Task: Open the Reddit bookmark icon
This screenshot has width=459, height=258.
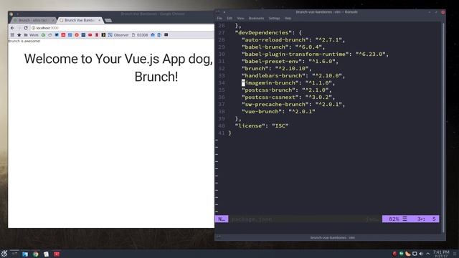Action: (77, 35)
